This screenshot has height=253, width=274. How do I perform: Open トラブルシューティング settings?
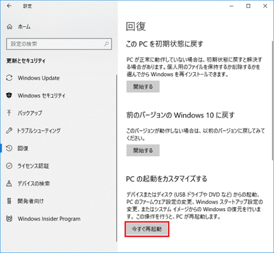coord(39,131)
